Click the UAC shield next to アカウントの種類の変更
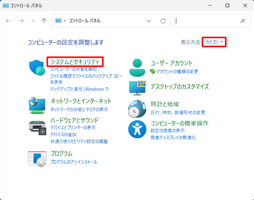The image size is (254, 200). point(152,71)
